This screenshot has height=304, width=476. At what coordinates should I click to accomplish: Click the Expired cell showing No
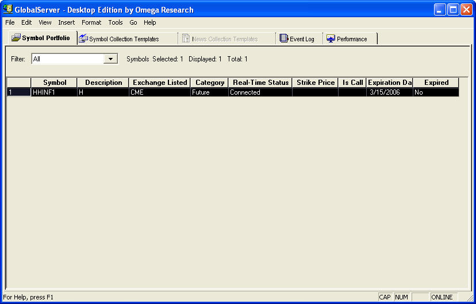pyautogui.click(x=436, y=92)
